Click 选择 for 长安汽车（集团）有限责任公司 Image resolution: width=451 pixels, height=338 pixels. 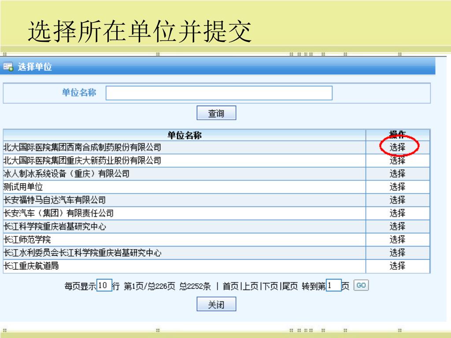tap(398, 213)
